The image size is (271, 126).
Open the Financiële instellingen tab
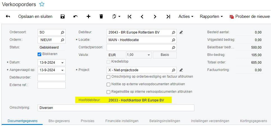(x=122, y=121)
